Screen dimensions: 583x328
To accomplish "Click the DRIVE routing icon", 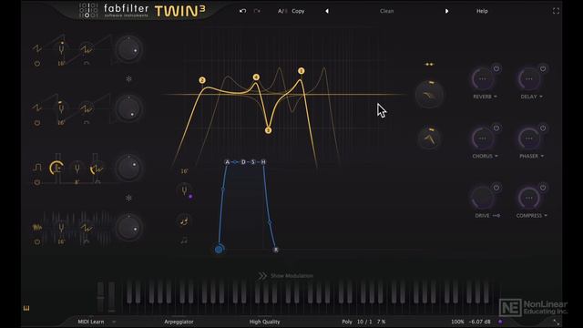I will pyautogui.click(x=496, y=216).
